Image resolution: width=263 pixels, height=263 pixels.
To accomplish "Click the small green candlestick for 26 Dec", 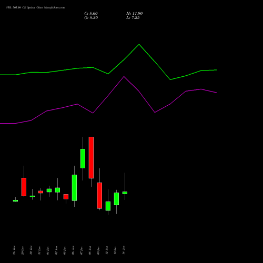I will click(15, 201).
